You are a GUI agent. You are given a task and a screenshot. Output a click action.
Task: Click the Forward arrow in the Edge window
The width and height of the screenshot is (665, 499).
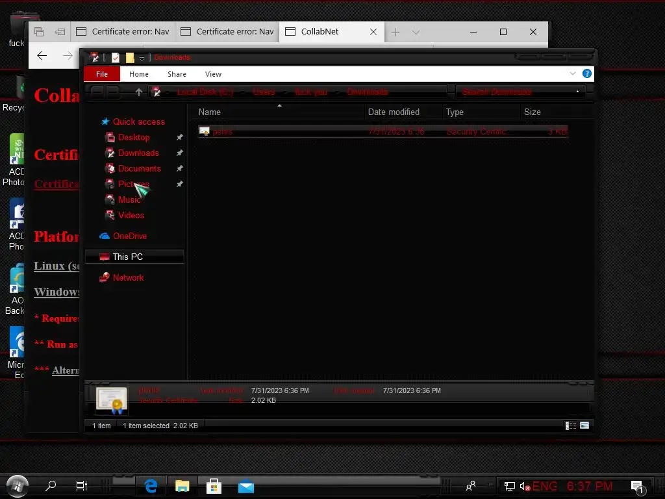coord(67,56)
